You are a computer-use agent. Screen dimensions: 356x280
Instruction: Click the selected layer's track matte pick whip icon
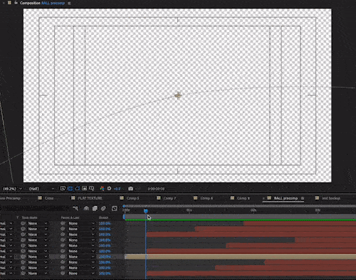click(23, 256)
